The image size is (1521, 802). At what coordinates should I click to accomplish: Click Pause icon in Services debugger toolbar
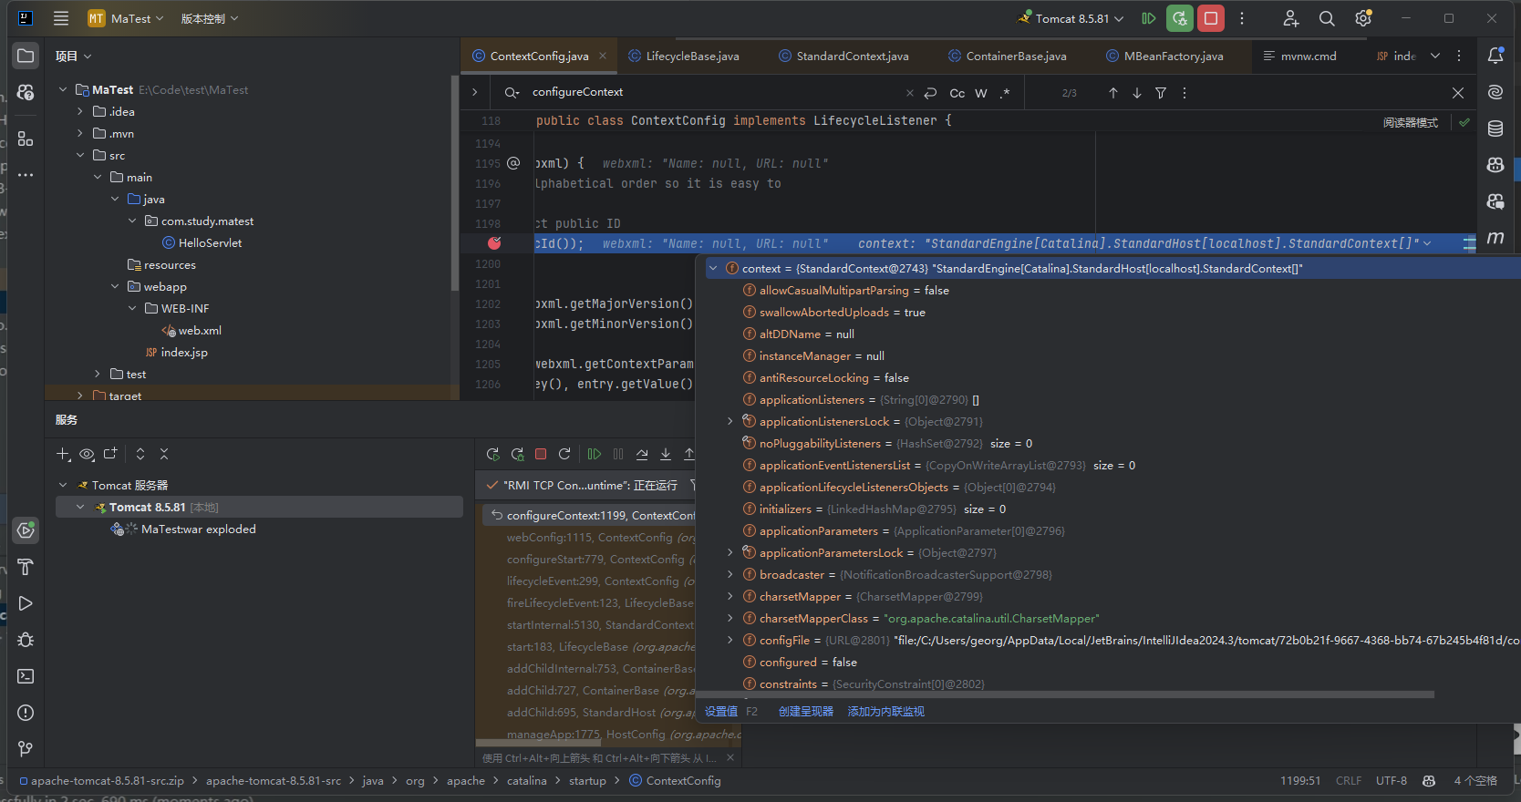pos(618,454)
